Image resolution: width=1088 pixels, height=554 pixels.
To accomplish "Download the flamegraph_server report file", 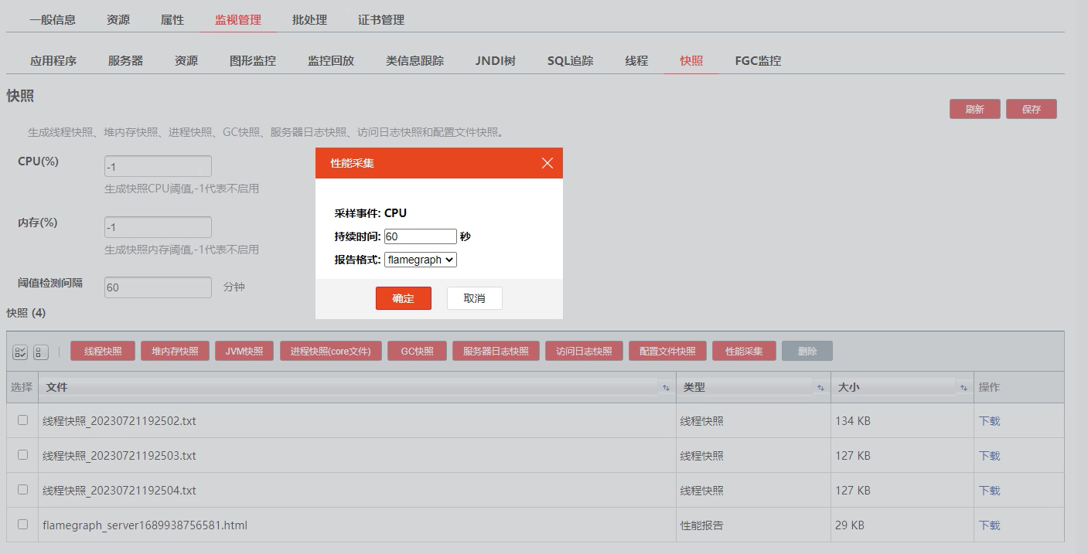I will [x=989, y=525].
